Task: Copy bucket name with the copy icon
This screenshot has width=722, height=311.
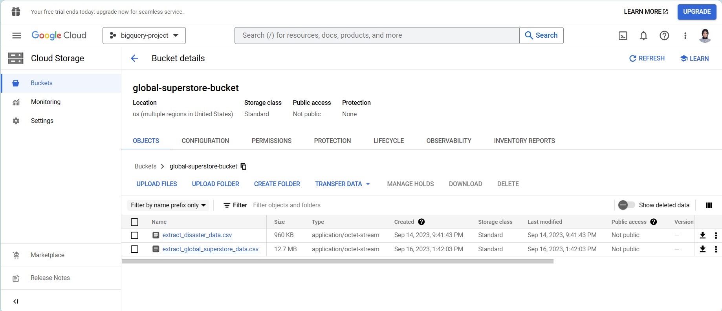Action: click(244, 166)
